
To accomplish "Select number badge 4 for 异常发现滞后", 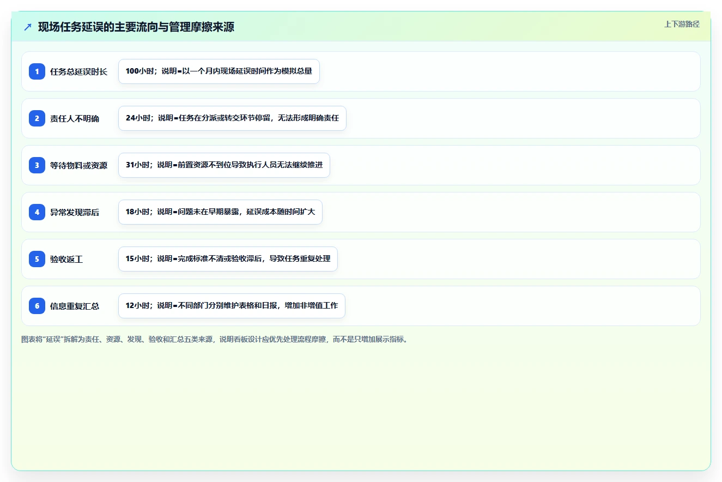I will click(37, 212).
